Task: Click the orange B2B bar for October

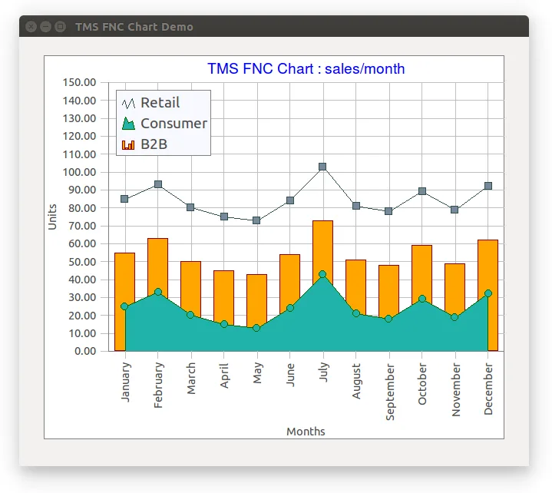Action: (x=421, y=271)
